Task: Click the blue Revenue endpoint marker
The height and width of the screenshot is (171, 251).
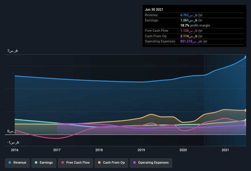Action: pos(246,57)
